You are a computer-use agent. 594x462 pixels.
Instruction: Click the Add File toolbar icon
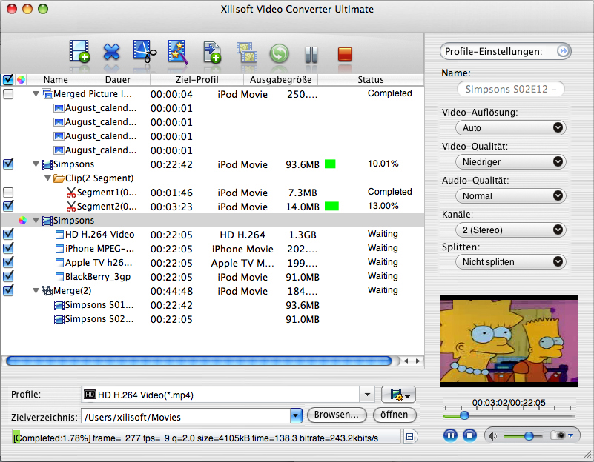(x=79, y=51)
